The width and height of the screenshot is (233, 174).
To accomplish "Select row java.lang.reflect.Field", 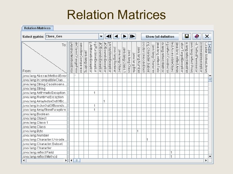I will point(45,152).
